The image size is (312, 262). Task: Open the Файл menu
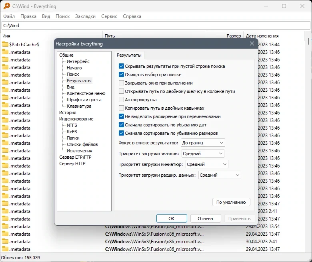pos(9,16)
